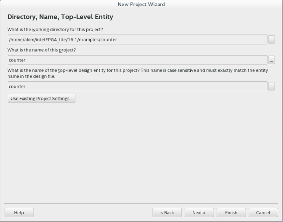Advance the wizard with Next
The width and height of the screenshot is (283, 222).
click(x=199, y=212)
